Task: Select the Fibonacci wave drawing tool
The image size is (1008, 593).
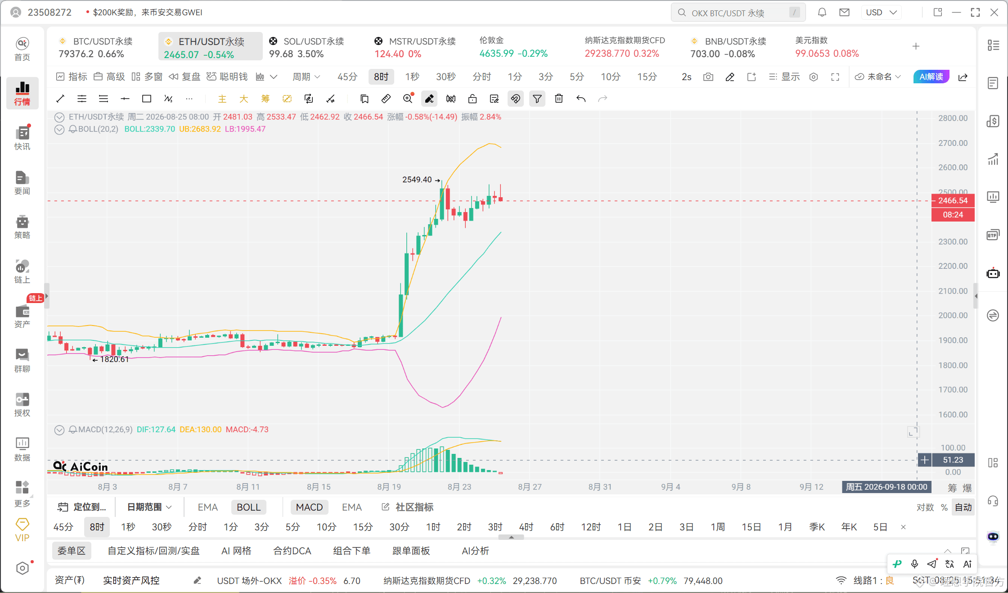Action: pos(168,99)
